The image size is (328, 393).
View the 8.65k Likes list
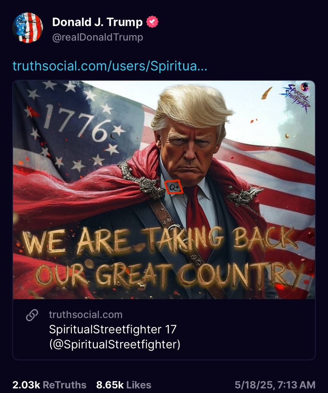coord(124,385)
